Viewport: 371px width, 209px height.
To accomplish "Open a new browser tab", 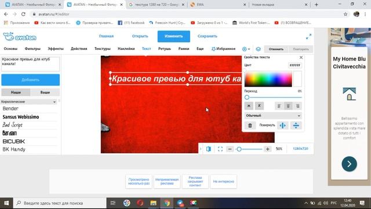I will coord(317,5).
